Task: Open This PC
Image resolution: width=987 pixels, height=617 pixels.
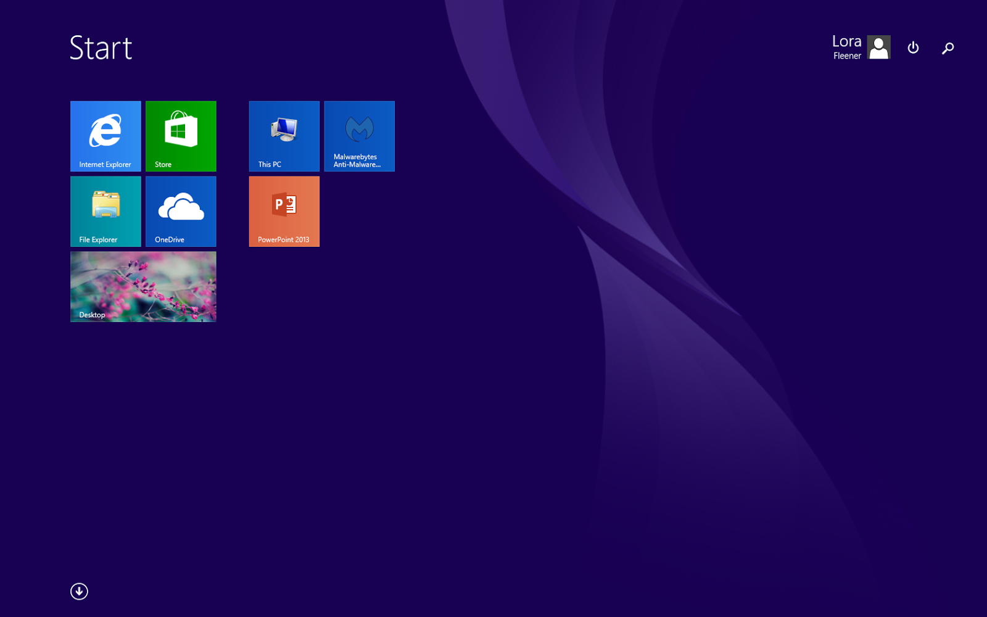Action: (x=283, y=136)
